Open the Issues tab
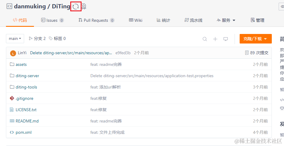The height and width of the screenshot is (146, 284). click(x=52, y=20)
